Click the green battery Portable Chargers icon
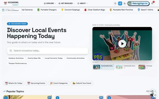This screenshot has height=99, width=159. click(x=38, y=10)
